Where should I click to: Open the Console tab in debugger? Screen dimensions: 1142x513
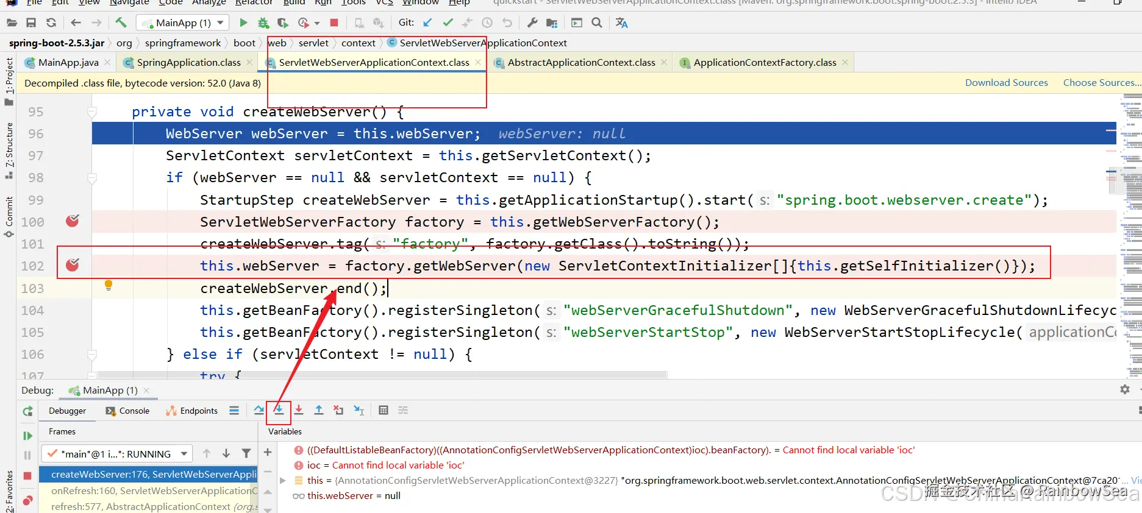127,411
